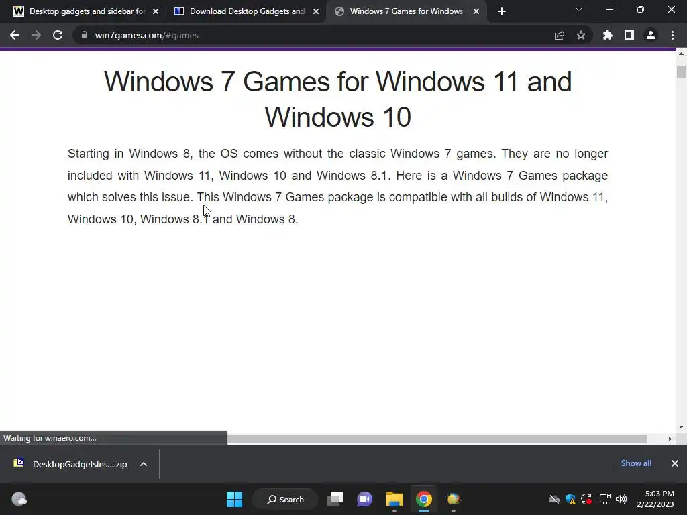
Task: Reload the win7games.com page
Action: [58, 35]
